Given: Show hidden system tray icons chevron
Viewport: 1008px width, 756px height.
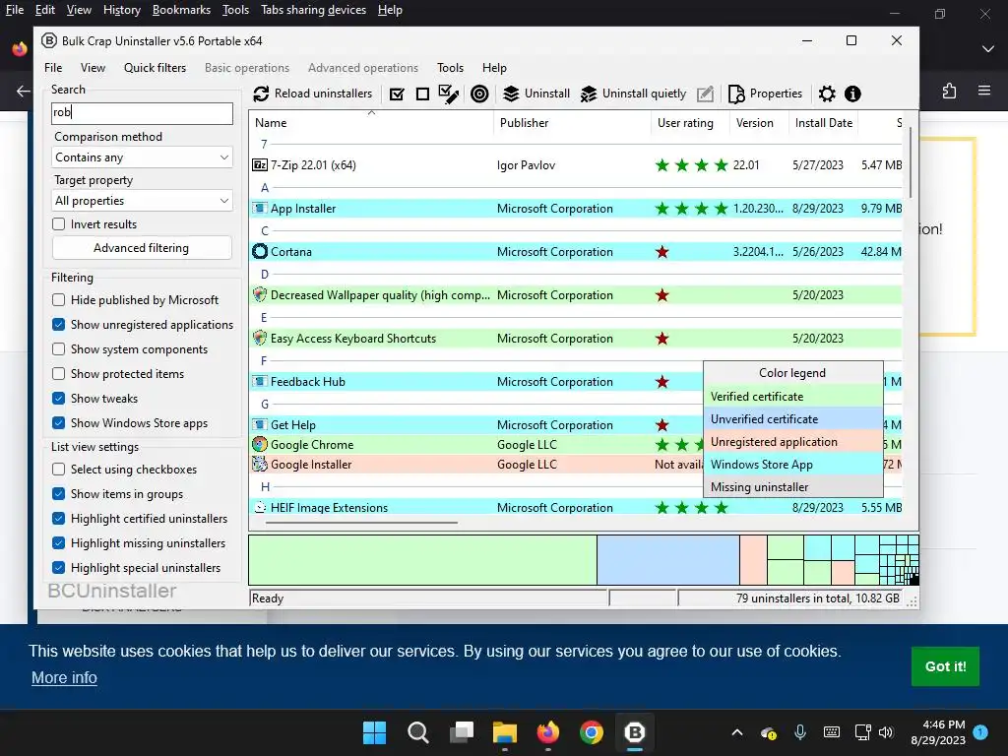Looking at the screenshot, I should 737,732.
